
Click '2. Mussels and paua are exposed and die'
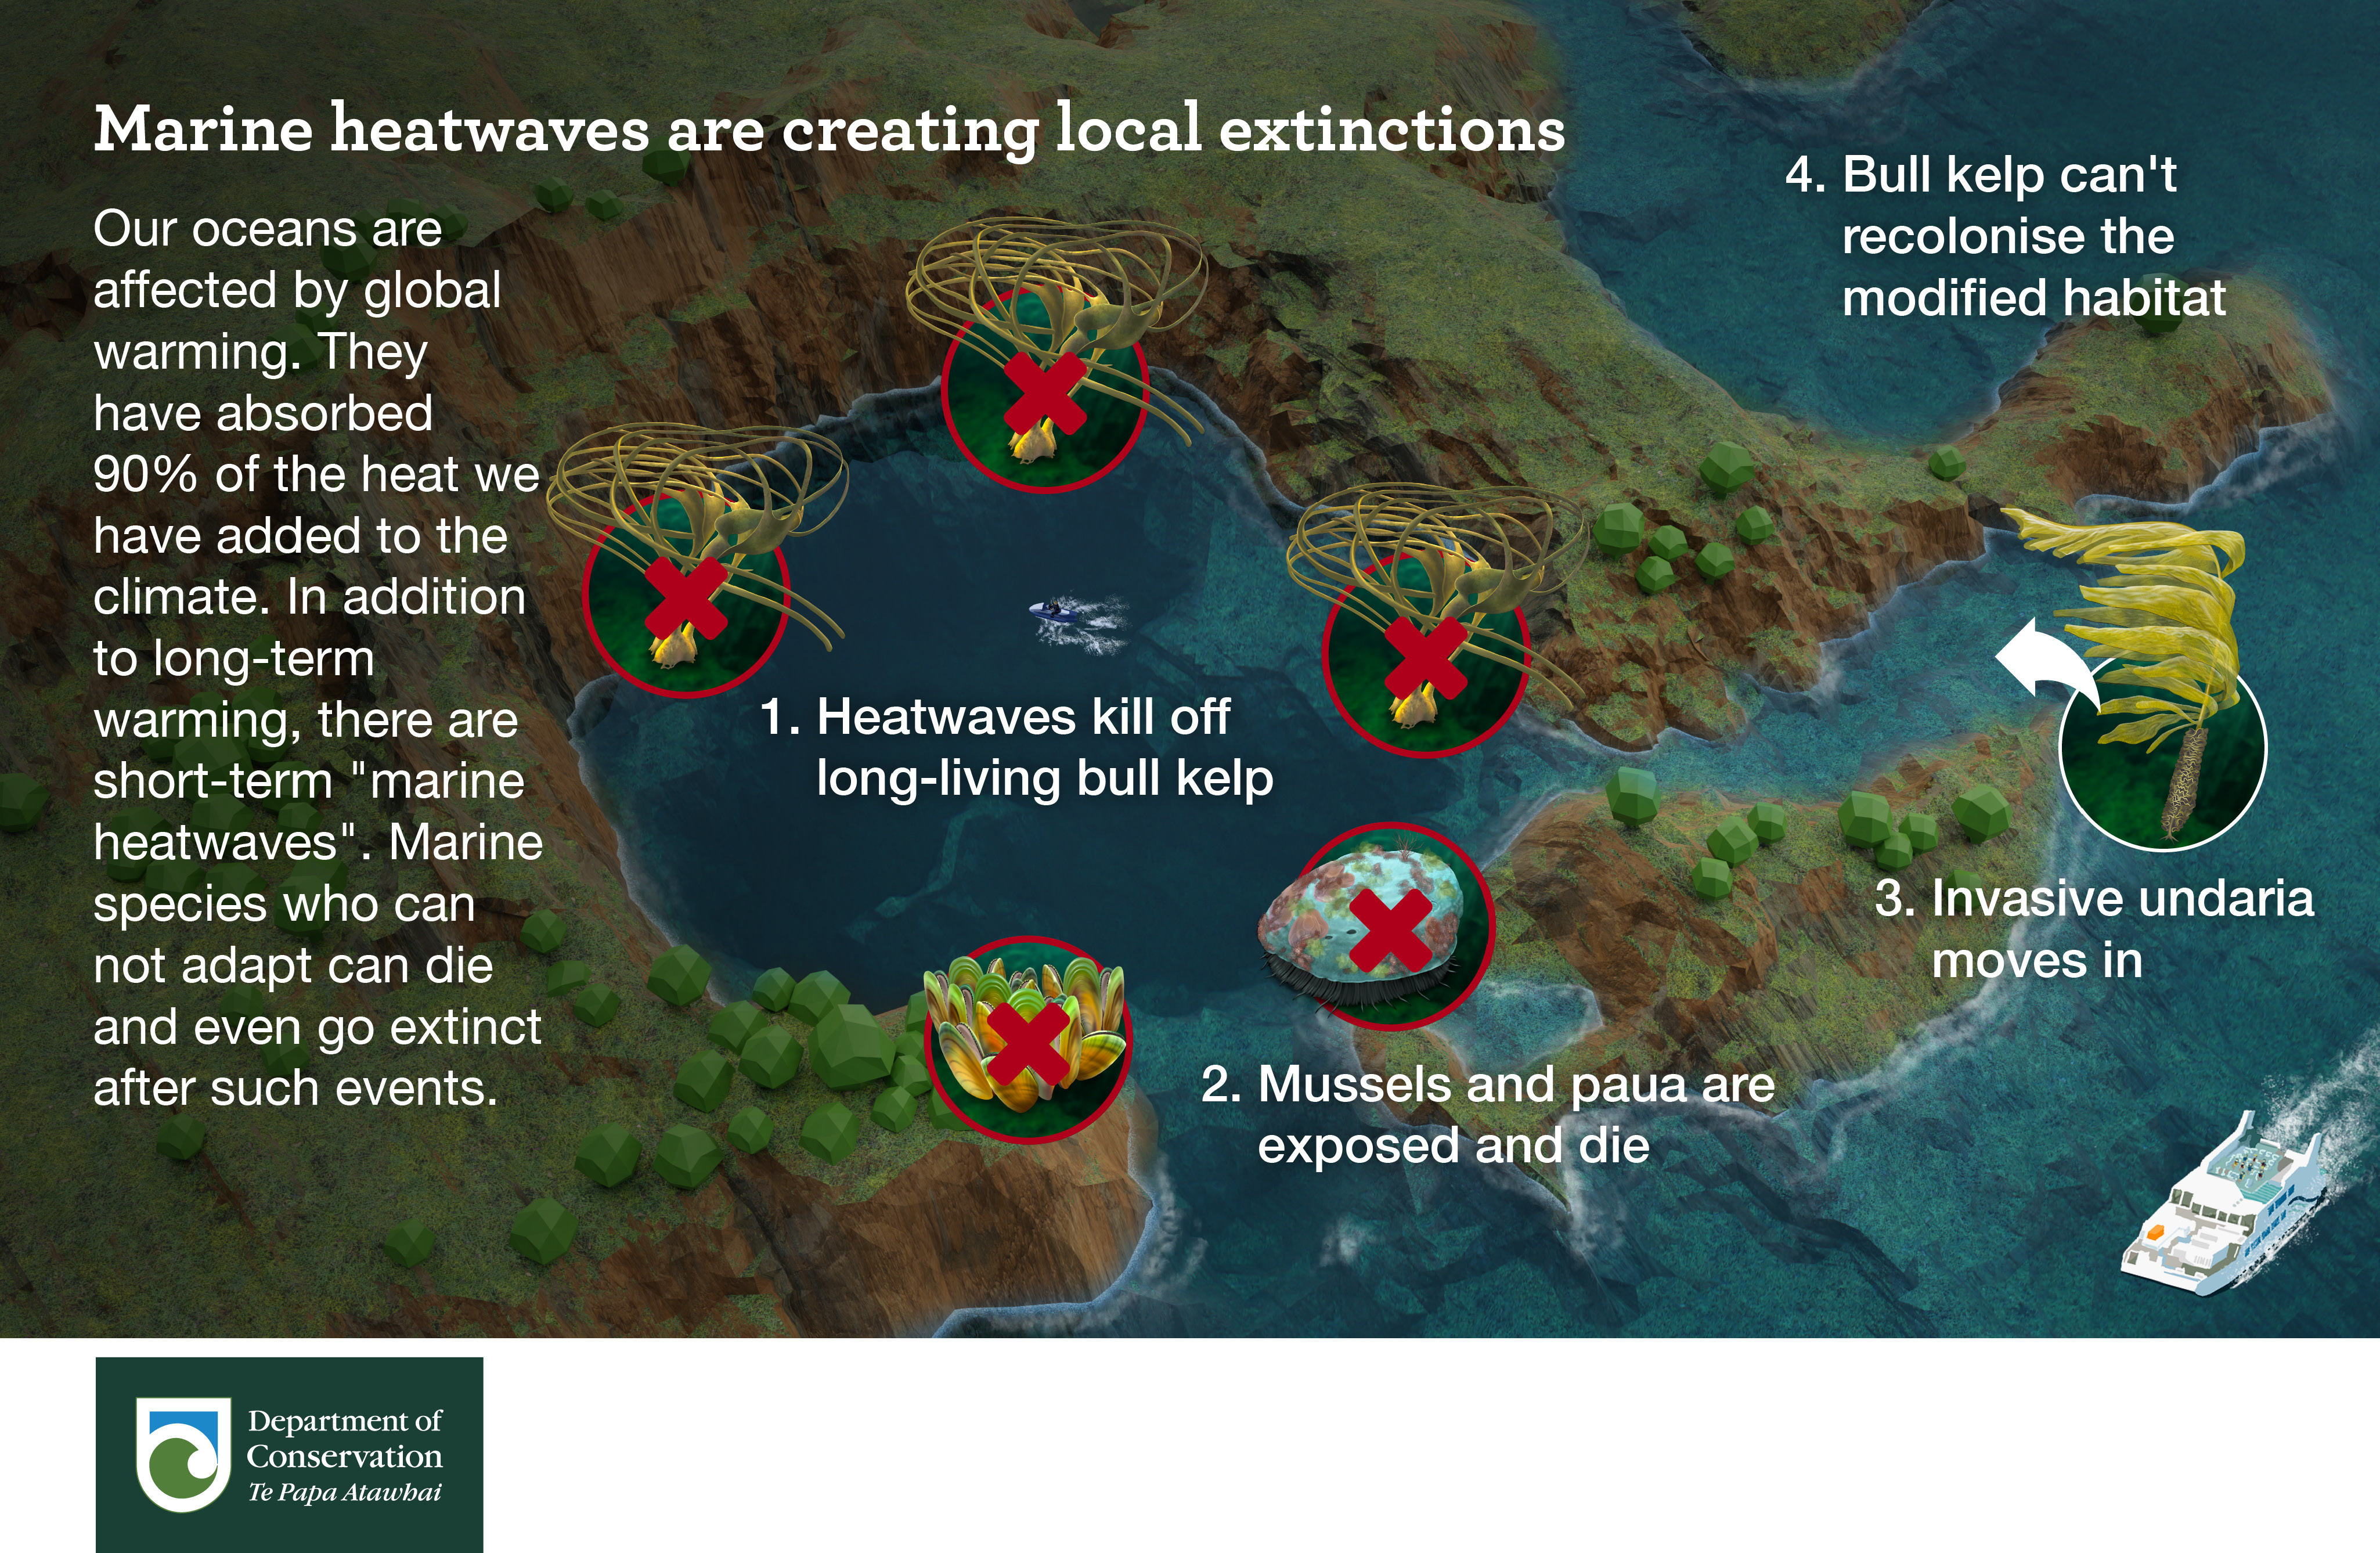[x=1488, y=1114]
